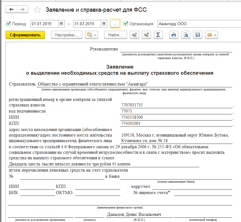241x222 pixels.
Task: Open the Настройки... settings button
Action: pyautogui.click(x=66, y=35)
